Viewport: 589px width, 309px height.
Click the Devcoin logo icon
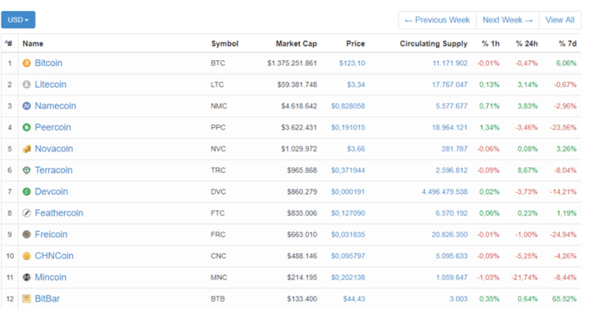26,191
